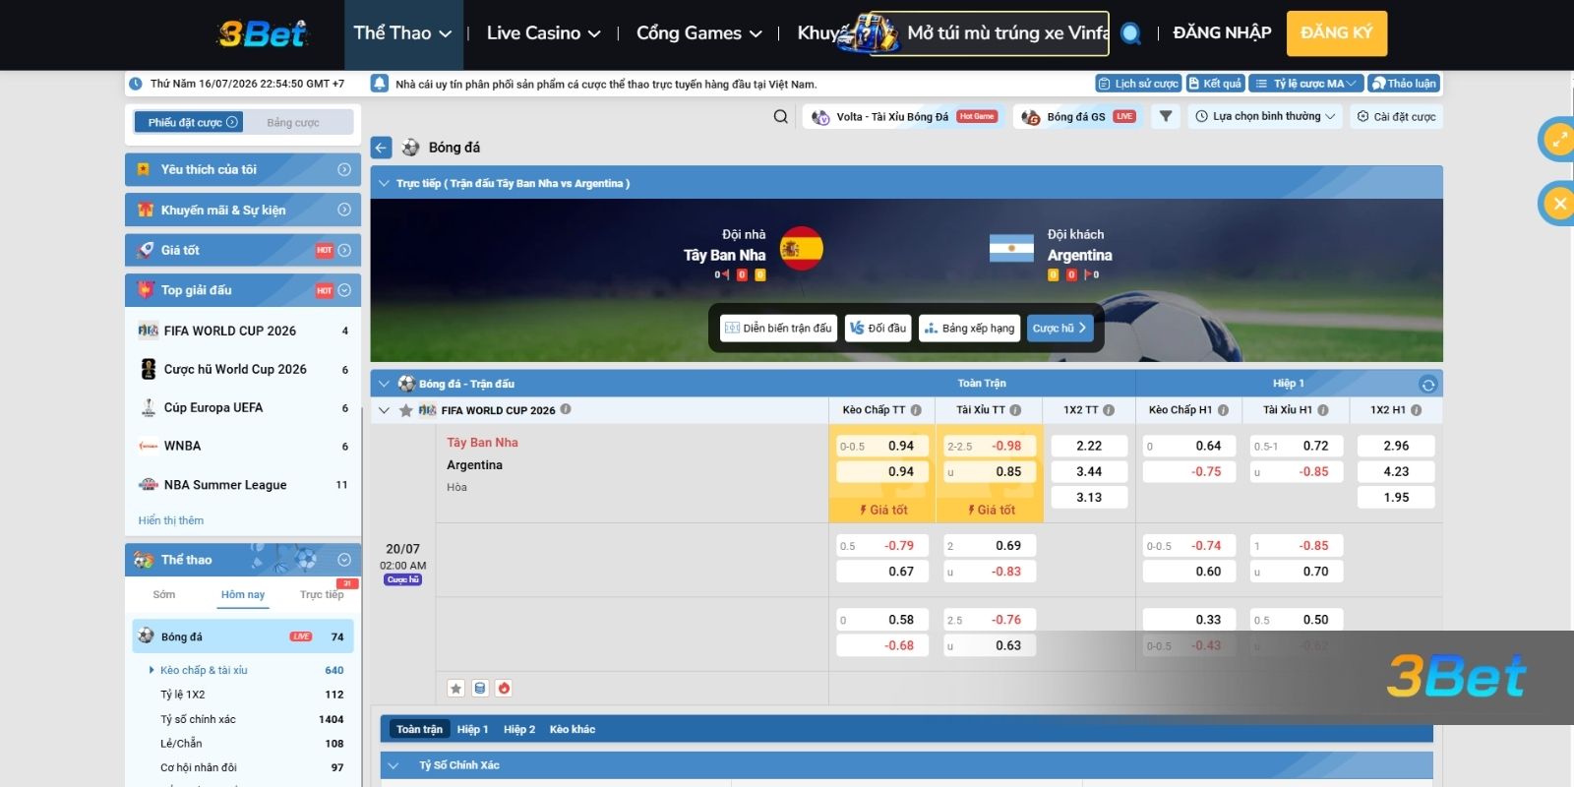
Task: Switch to the Bảng cược tab
Action: 293,123
